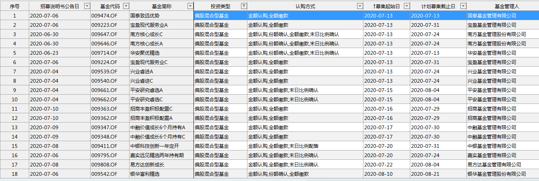539x181 pixels.
Task: Click fund name 兴业睿进C
Action: click(142, 81)
